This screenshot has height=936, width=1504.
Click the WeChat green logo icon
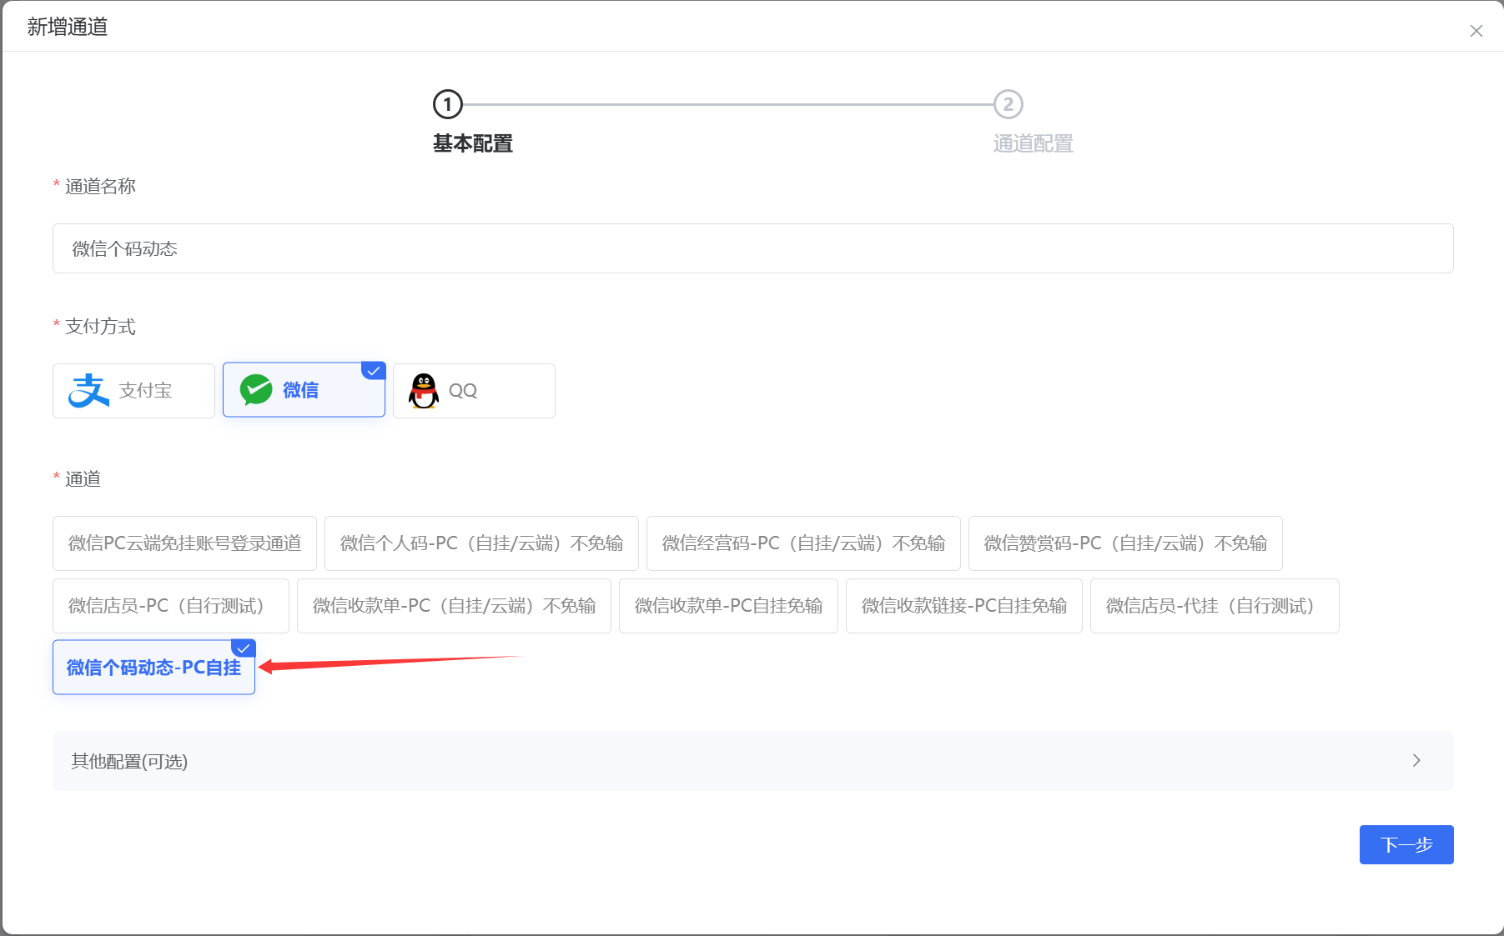pos(256,389)
